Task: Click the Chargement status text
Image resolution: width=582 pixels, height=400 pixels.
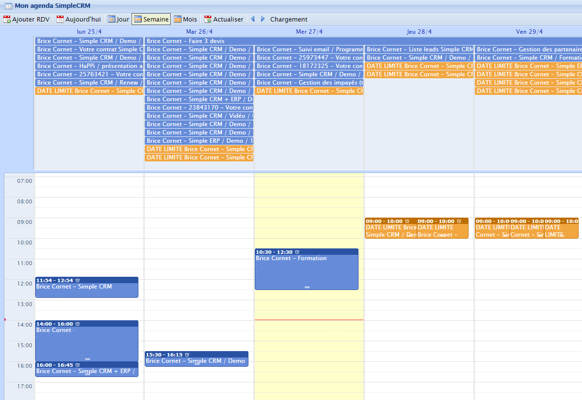Action: coord(289,19)
